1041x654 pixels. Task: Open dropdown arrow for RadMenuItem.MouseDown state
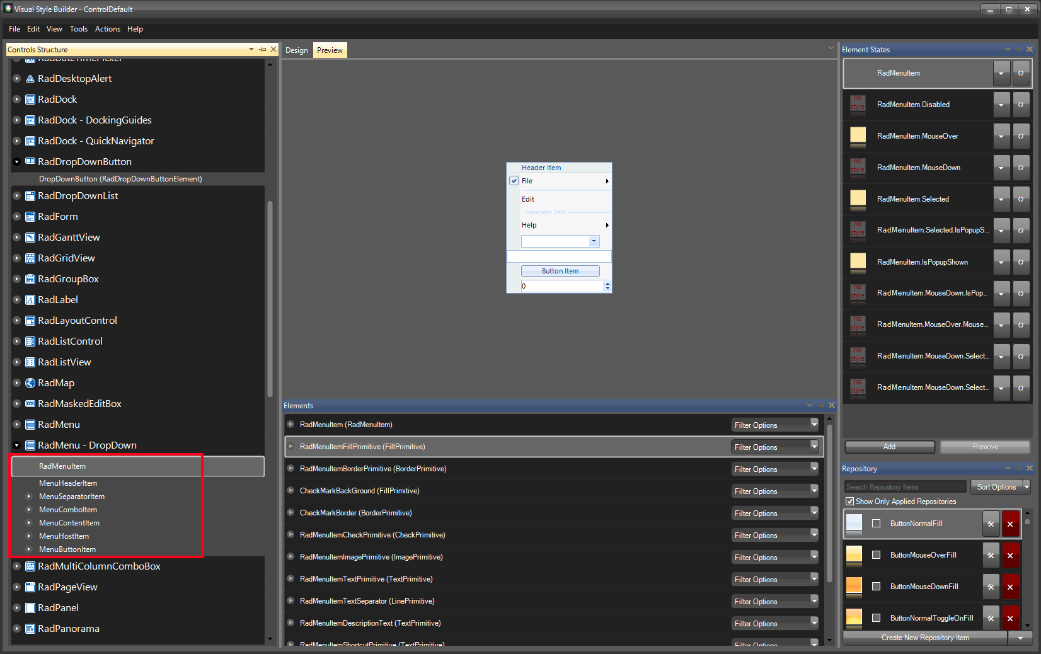coord(1001,168)
